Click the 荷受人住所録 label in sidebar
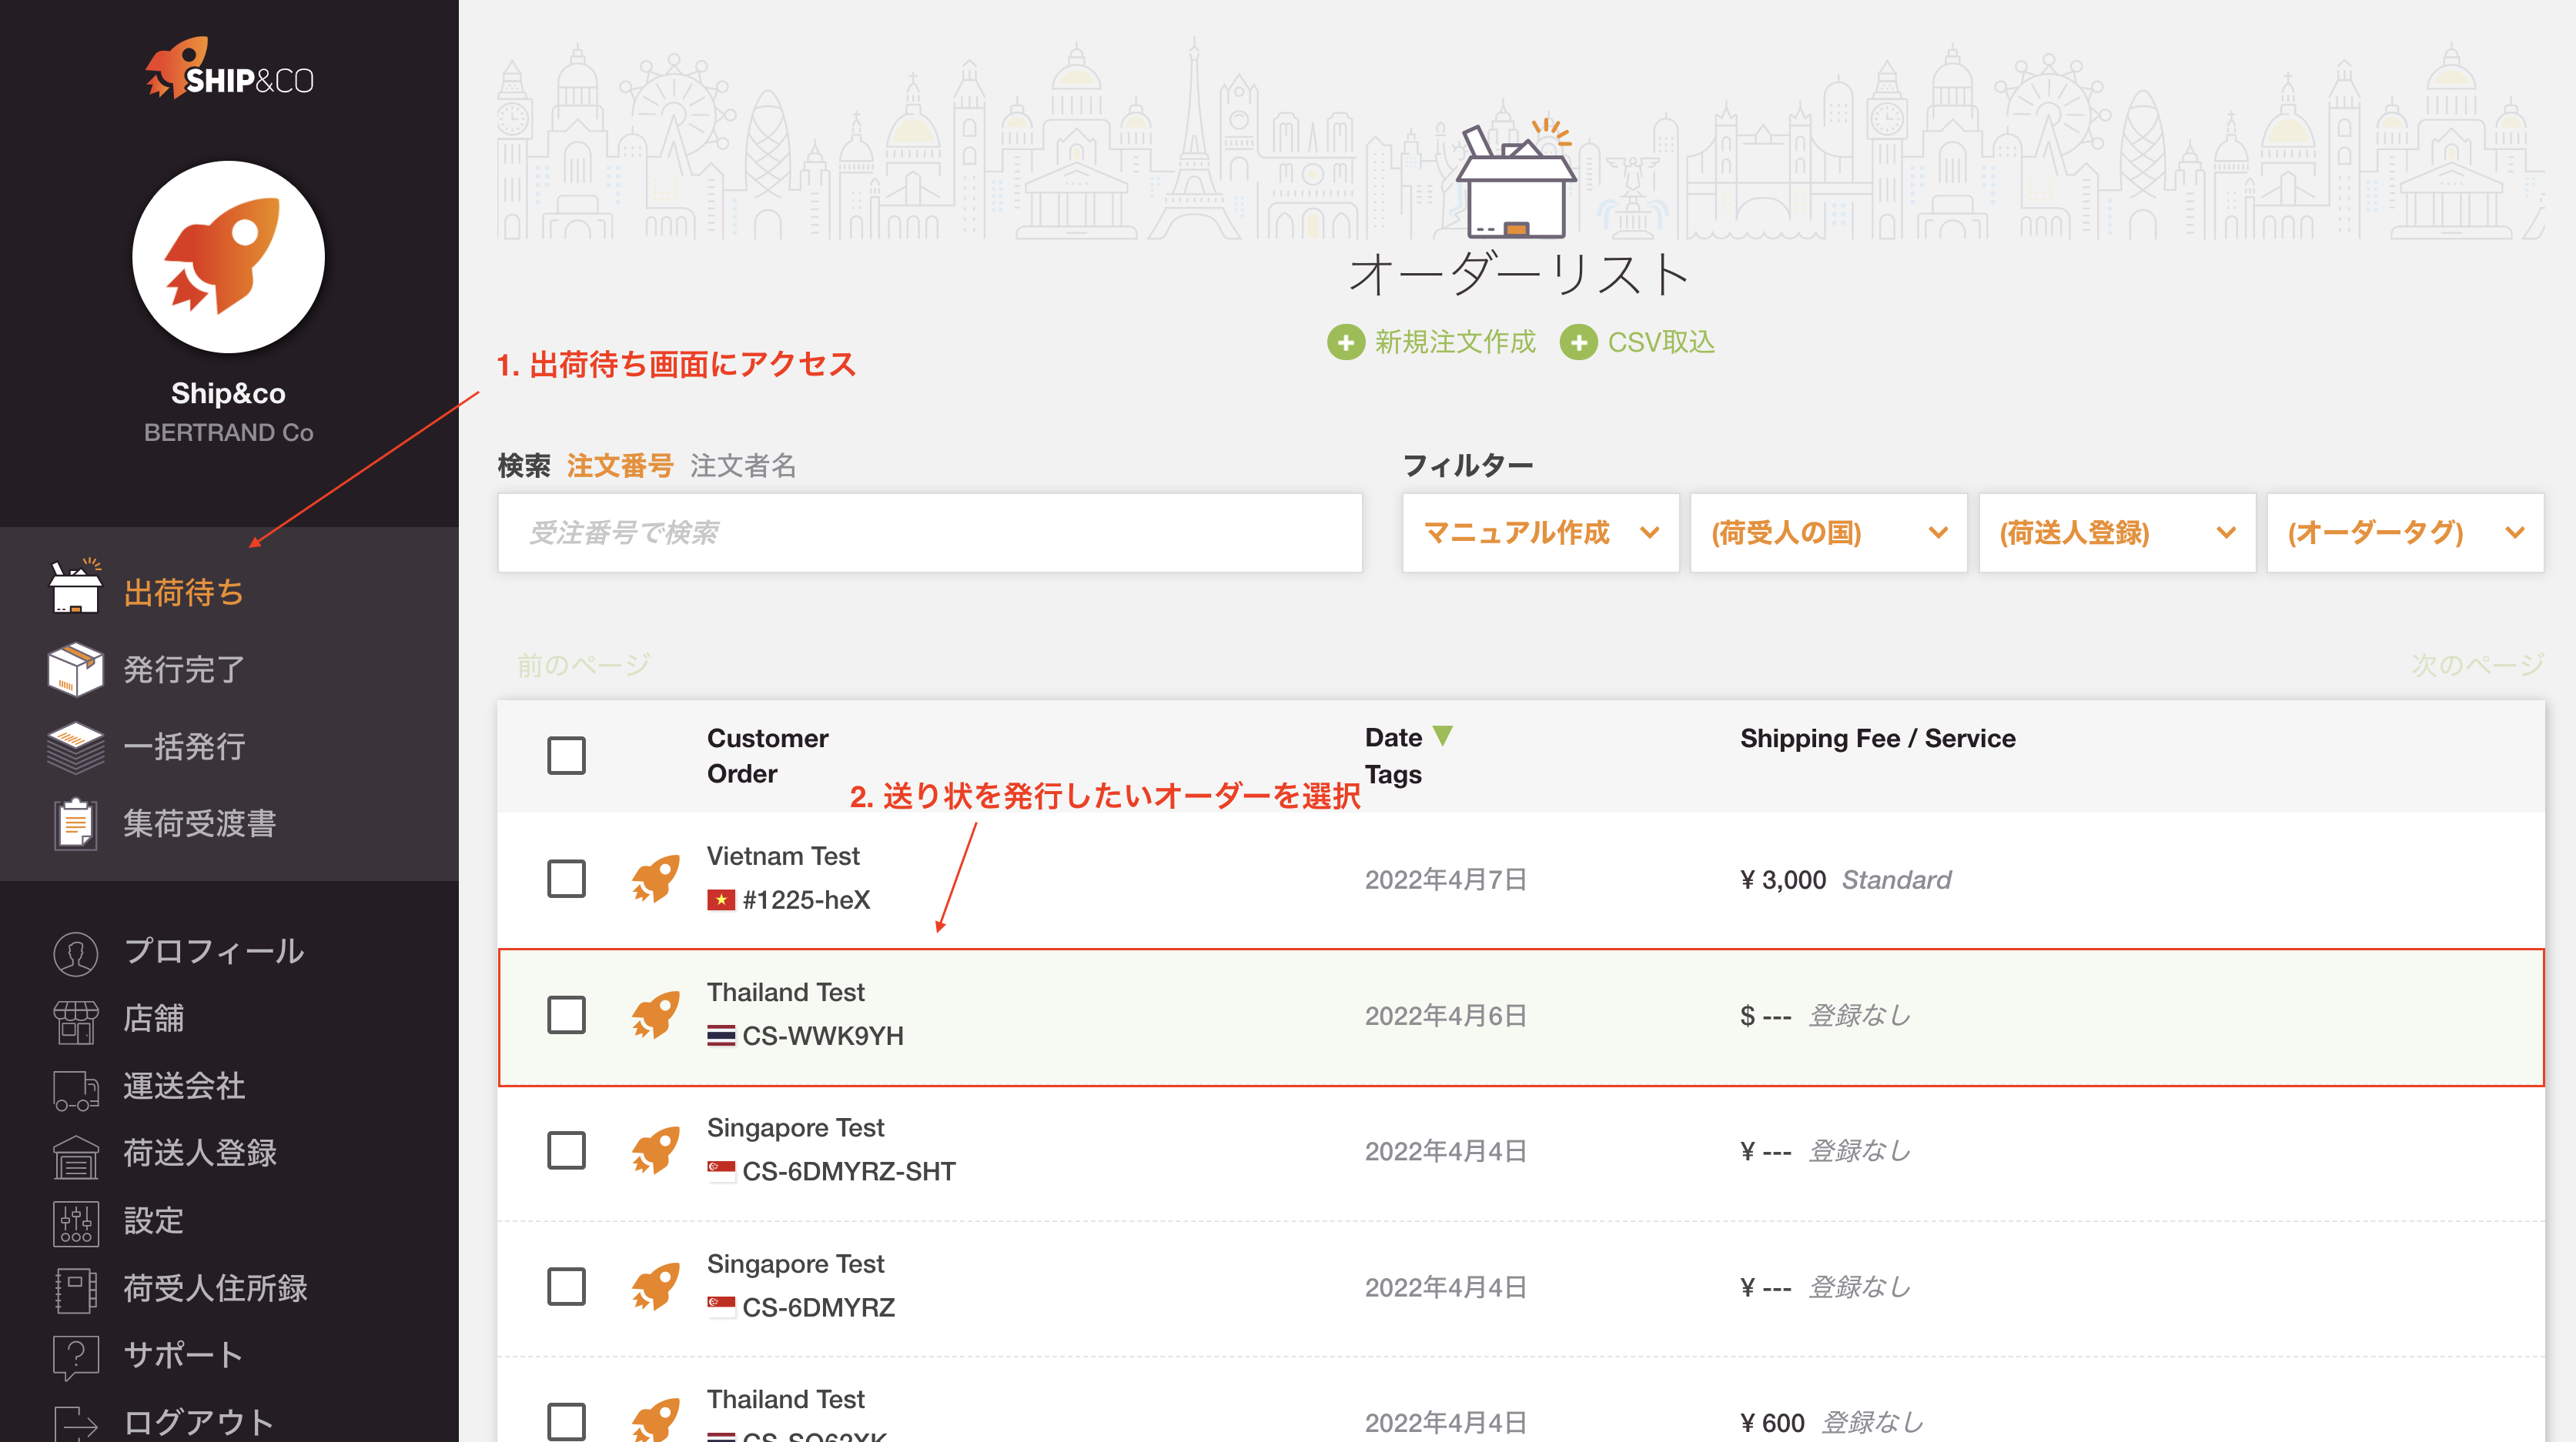2576x1442 pixels. pos(215,1288)
